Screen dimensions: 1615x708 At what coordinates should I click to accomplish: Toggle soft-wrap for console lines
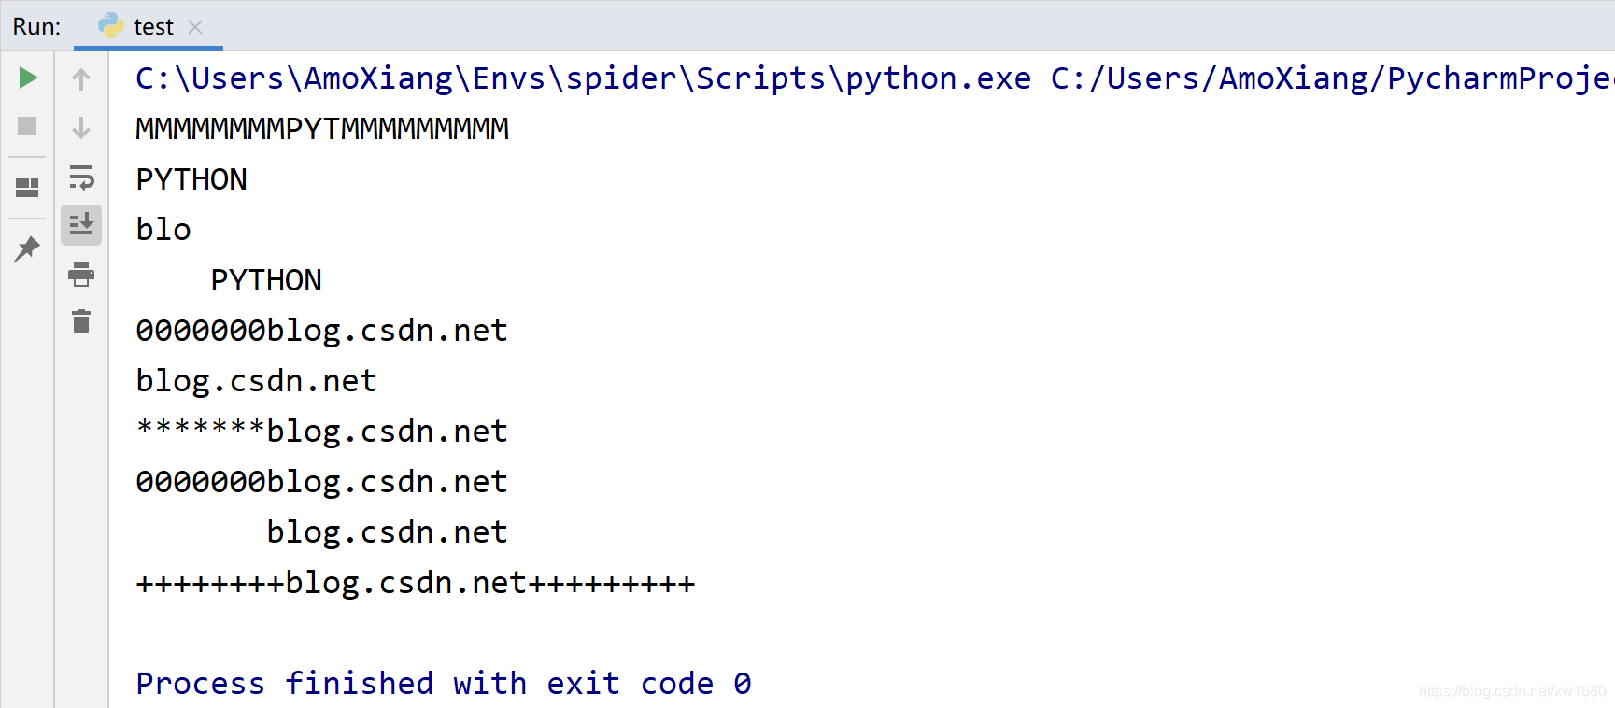point(81,177)
